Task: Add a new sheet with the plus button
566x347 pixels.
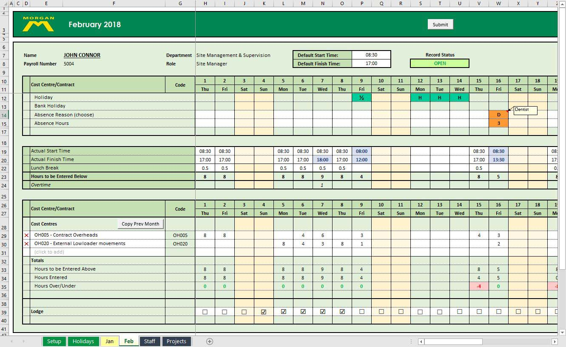Action: pyautogui.click(x=209, y=341)
